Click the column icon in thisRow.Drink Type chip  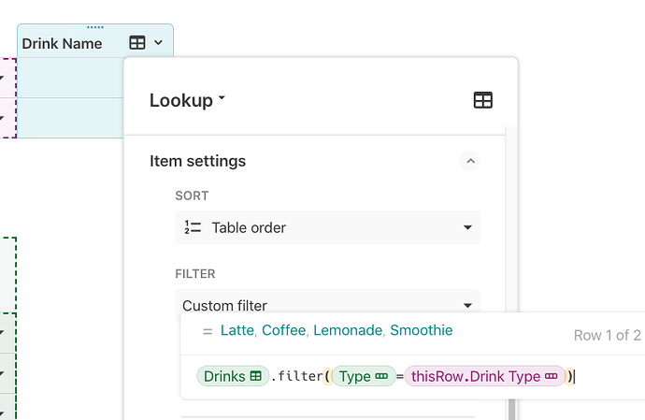pos(551,376)
